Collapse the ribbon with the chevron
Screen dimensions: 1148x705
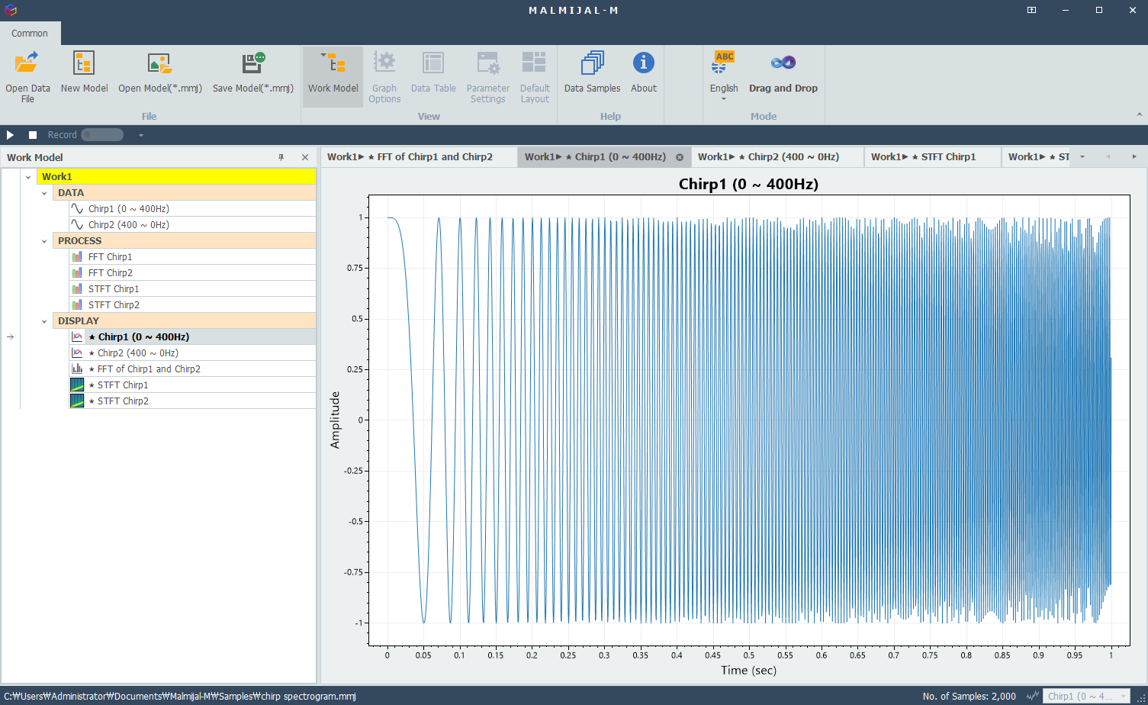pos(1140,114)
